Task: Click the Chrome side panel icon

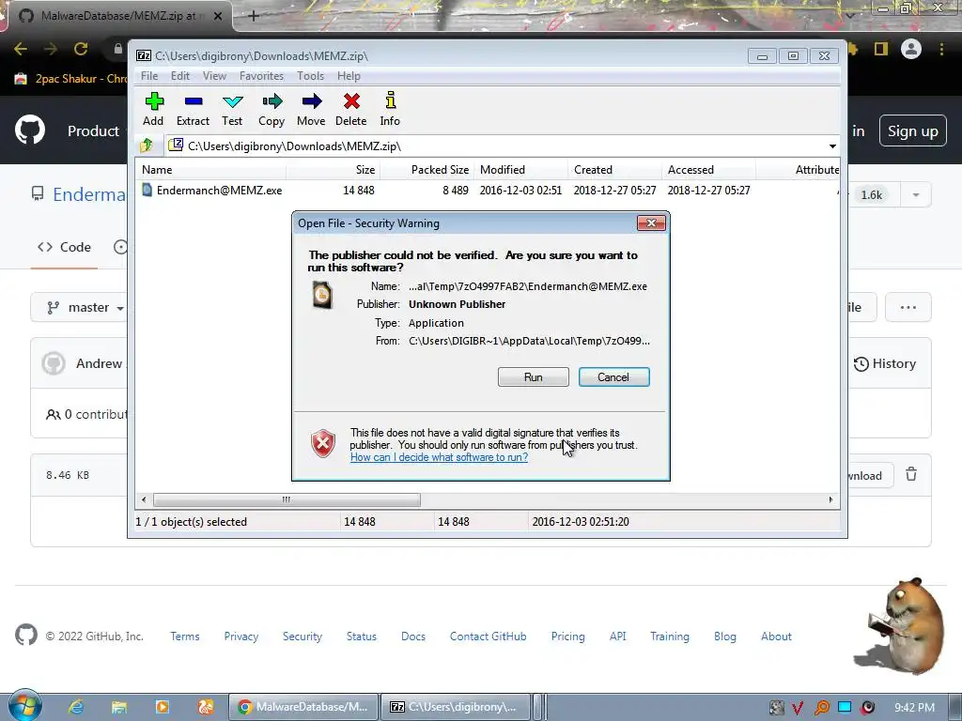Action: (x=881, y=49)
